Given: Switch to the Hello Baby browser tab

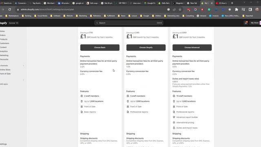Looking at the screenshot, I should pyautogui.click(x=164, y=3).
